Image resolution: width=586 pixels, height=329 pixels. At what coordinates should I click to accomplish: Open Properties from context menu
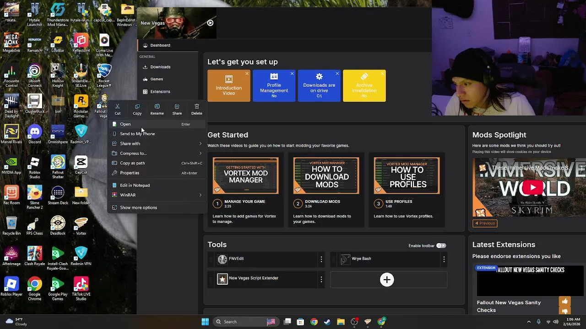tap(157, 173)
